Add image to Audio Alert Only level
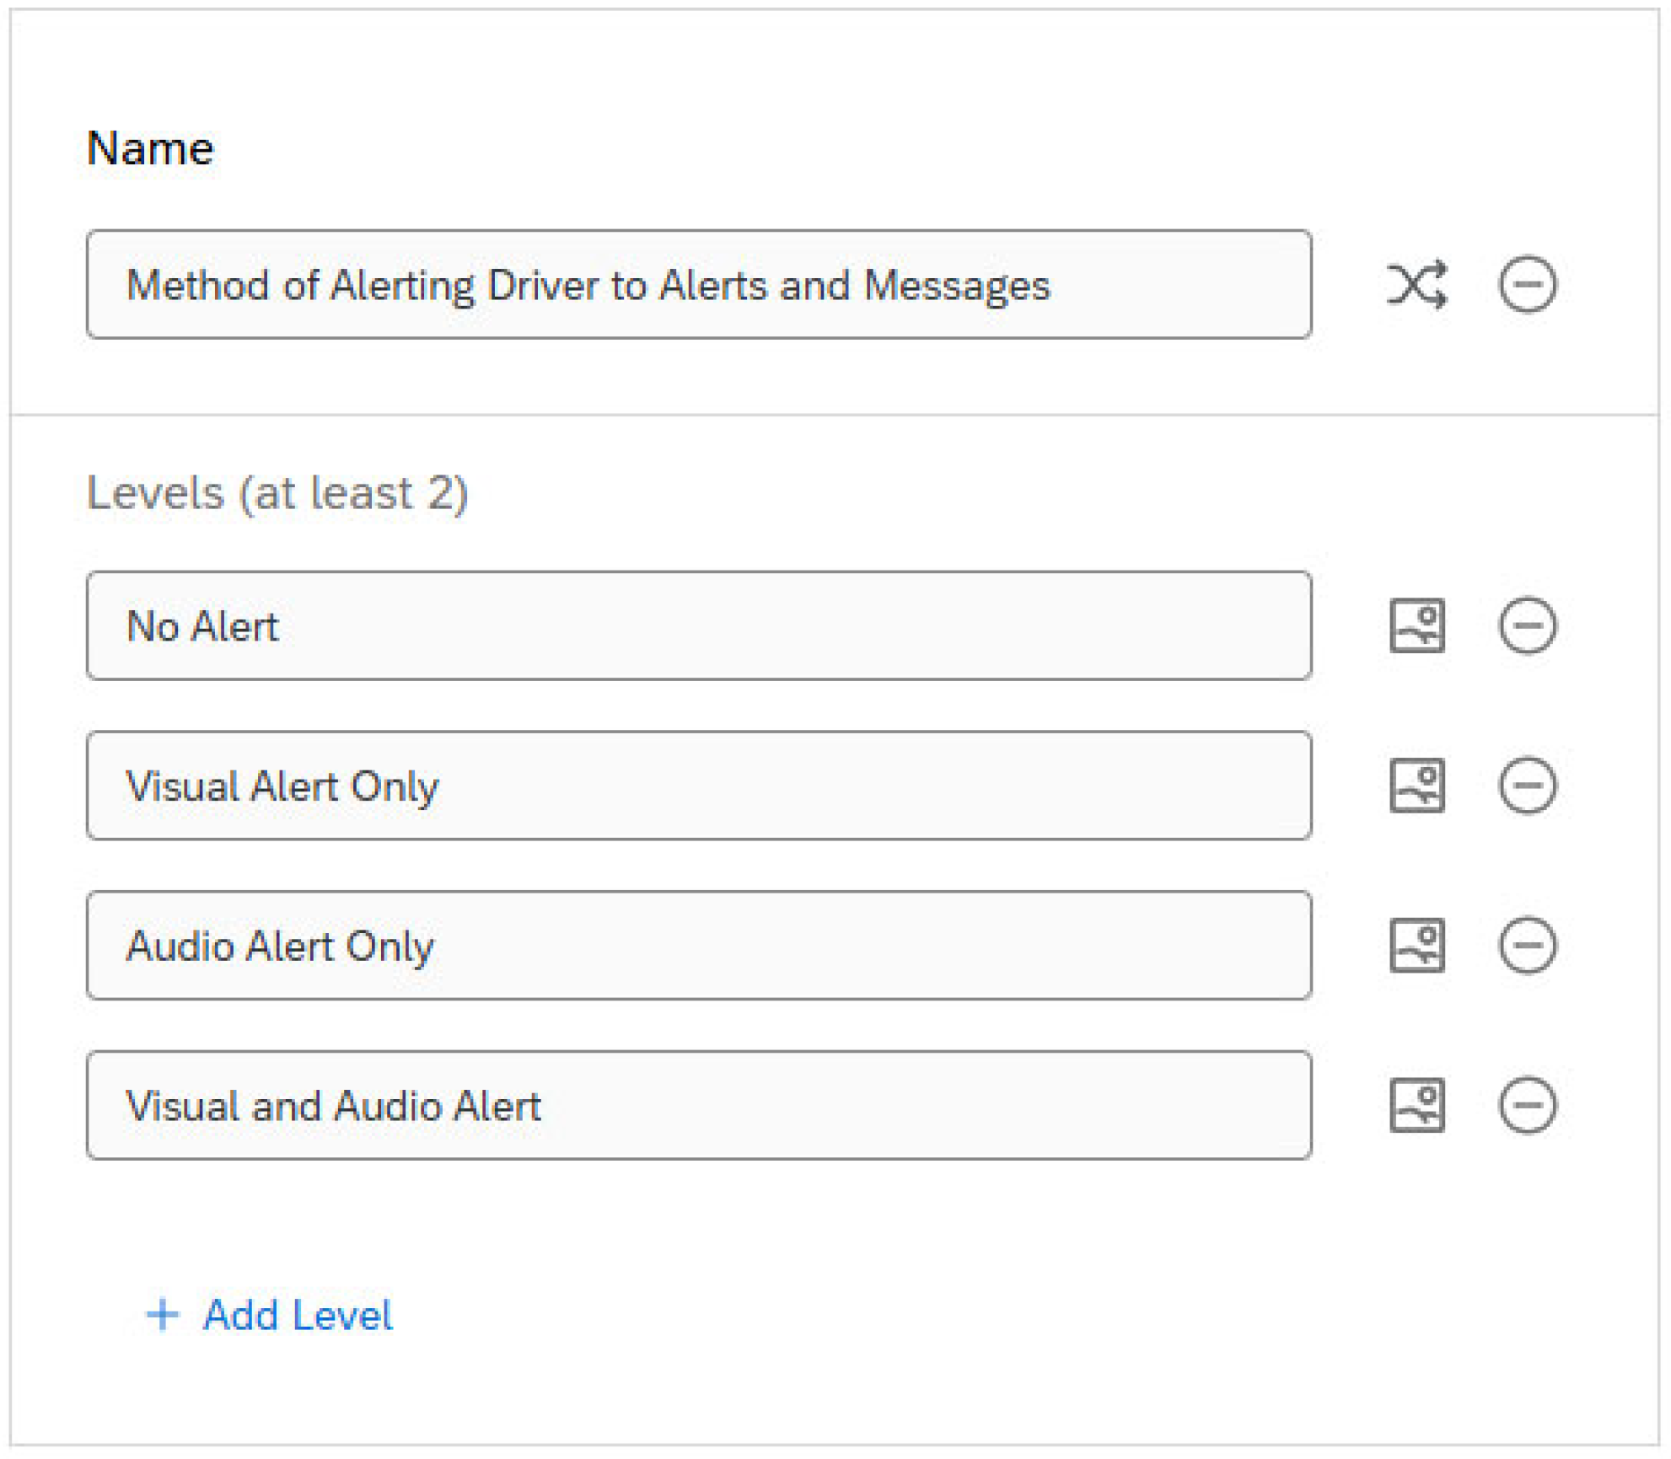Image resolution: width=1671 pixels, height=1459 pixels. point(1416,945)
